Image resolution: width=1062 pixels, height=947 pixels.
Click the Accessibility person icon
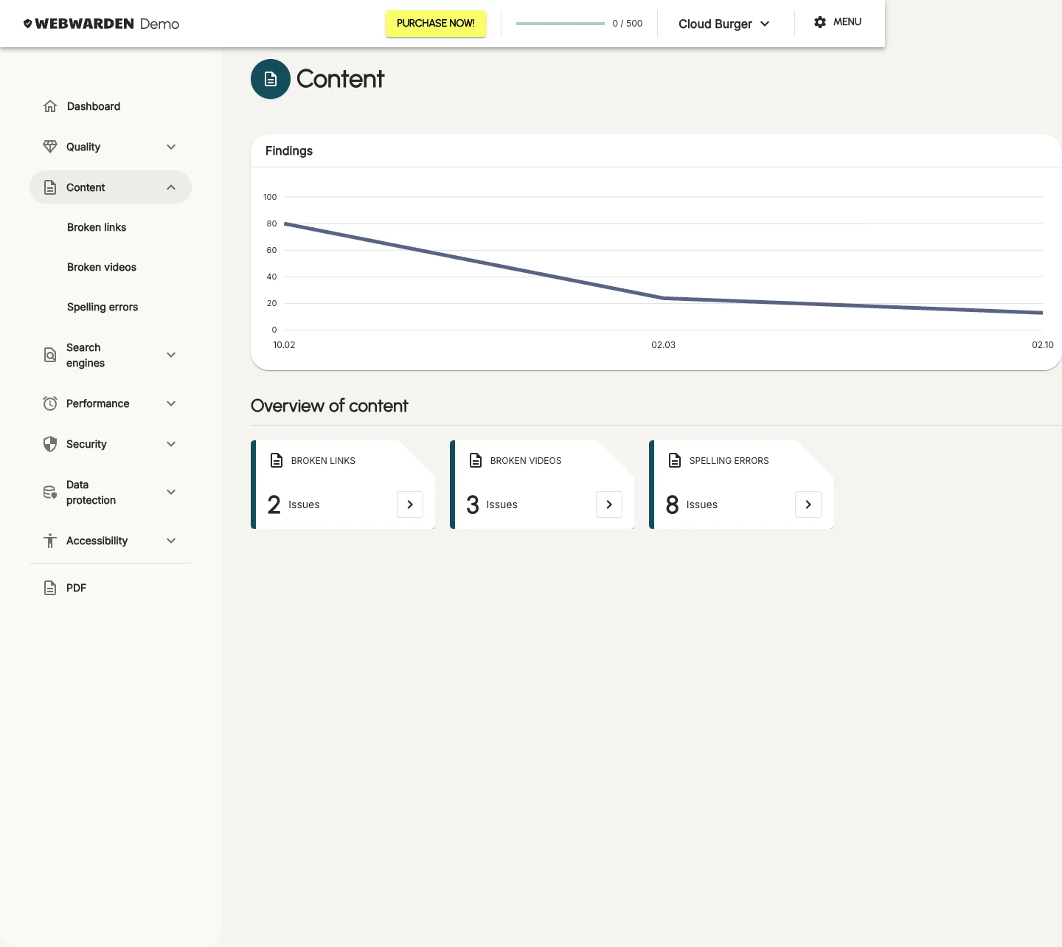[x=50, y=541]
